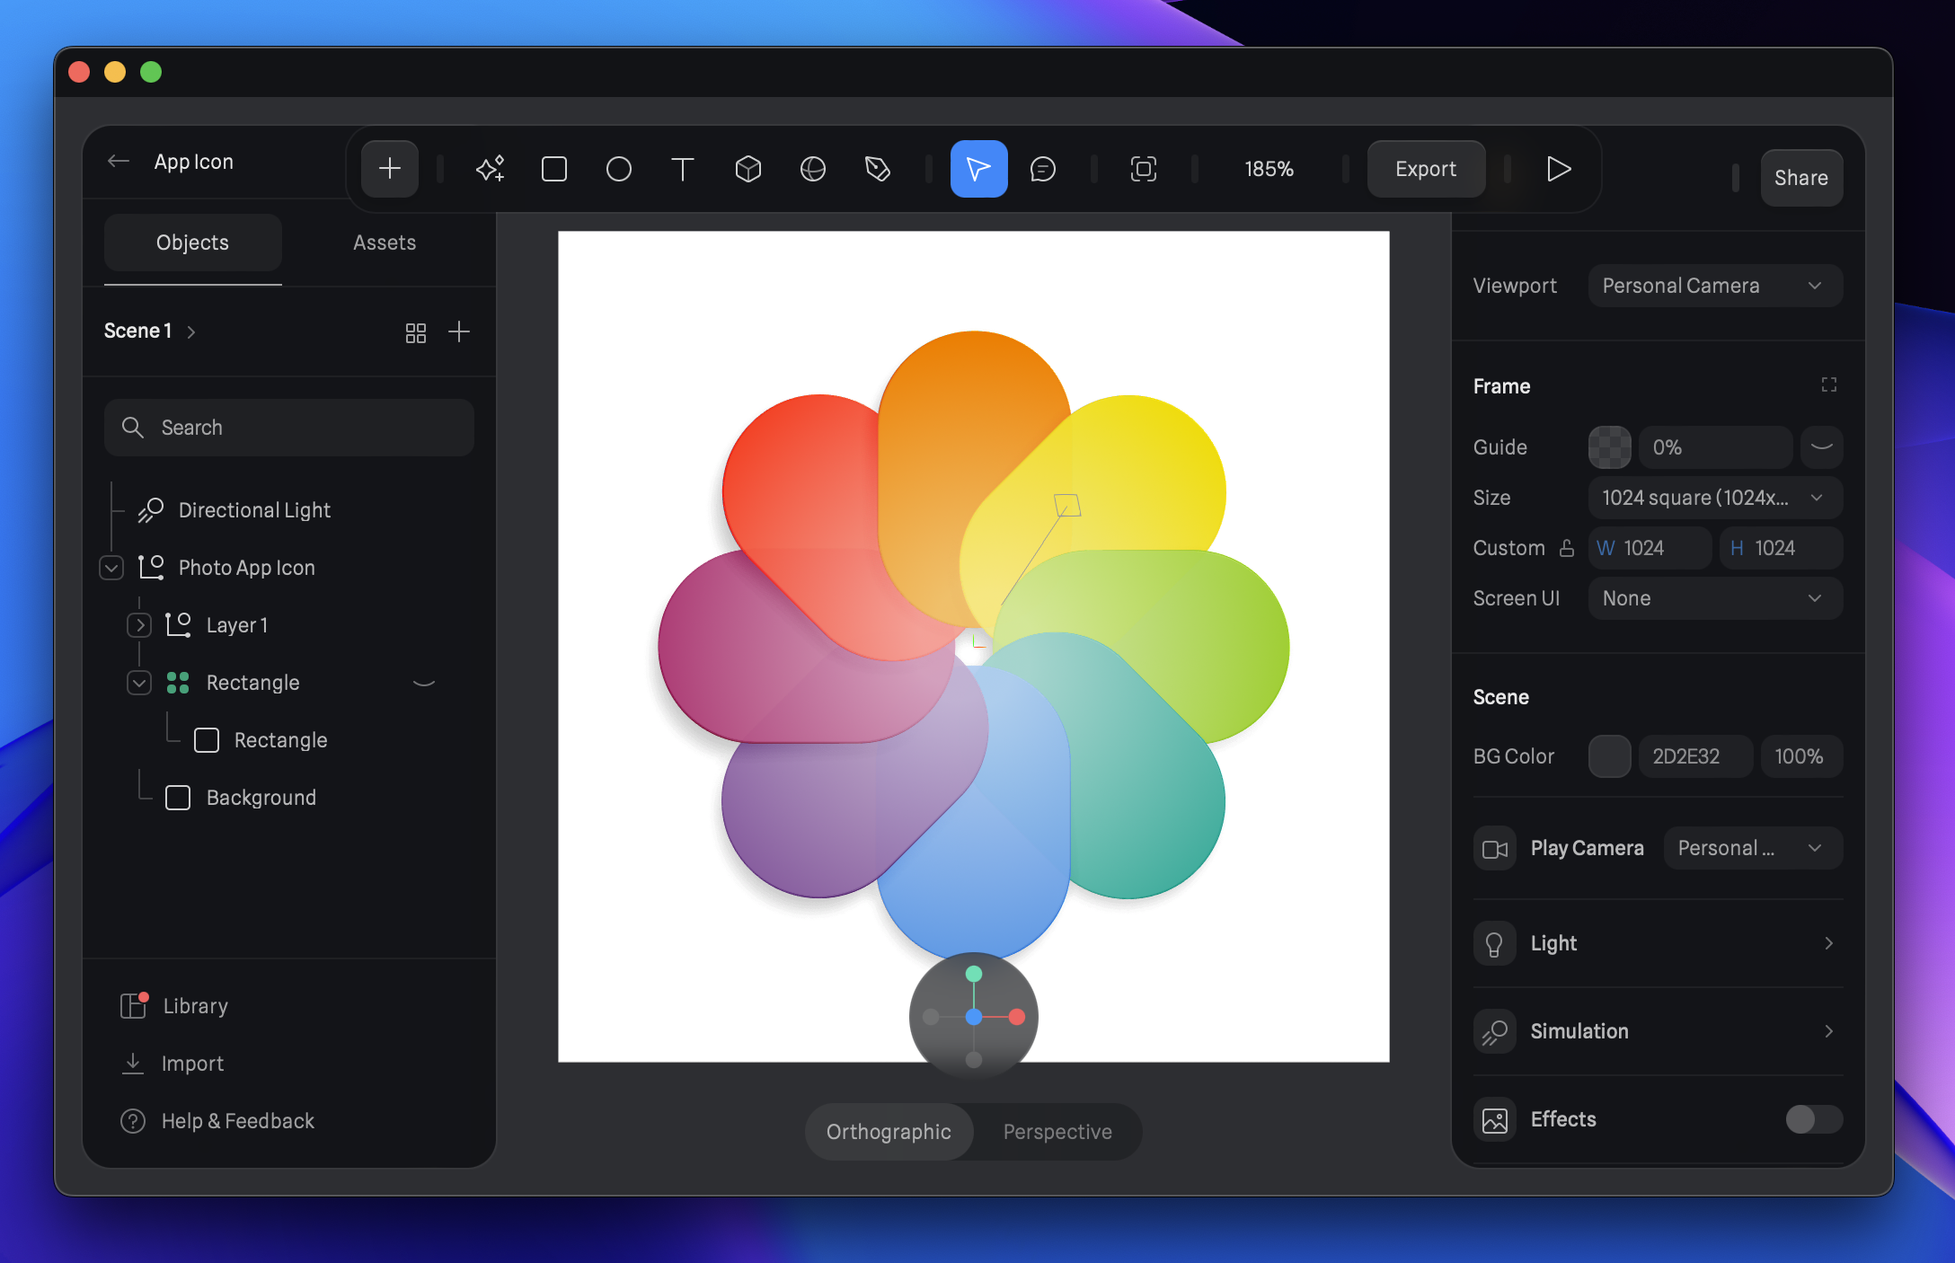Viewport: 1955px width, 1263px height.
Task: Switch to the Assets tab
Action: click(385, 242)
